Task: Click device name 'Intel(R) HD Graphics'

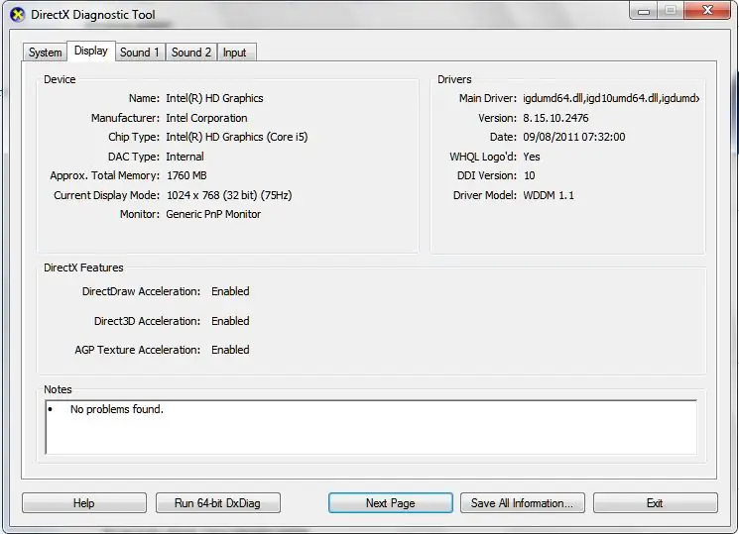Action: 214,98
